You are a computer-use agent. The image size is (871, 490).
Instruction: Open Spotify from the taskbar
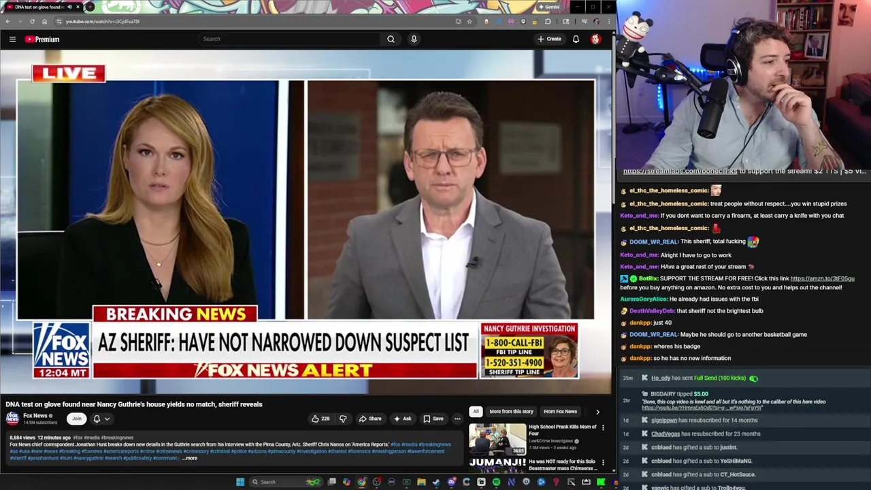pyautogui.click(x=496, y=482)
